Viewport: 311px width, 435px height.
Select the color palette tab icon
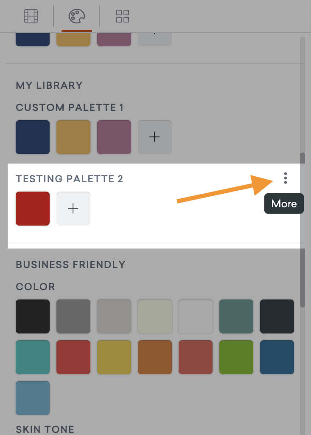pos(77,16)
